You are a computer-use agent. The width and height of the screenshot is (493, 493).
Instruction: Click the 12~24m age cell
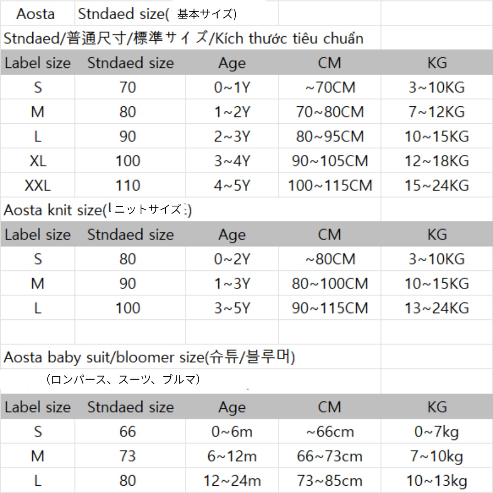point(232,481)
